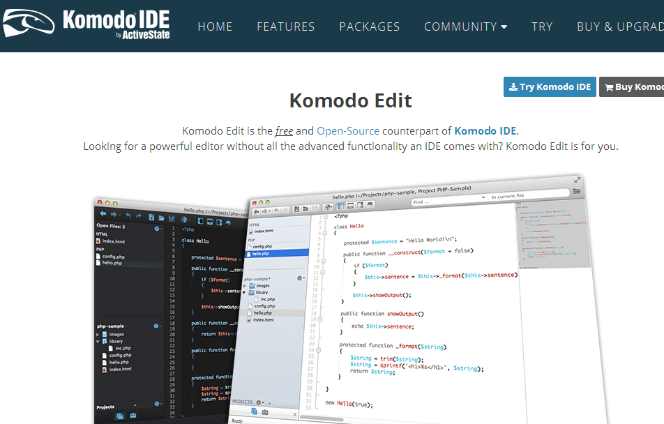Click the fullscreen icon in light window title bar

point(577,180)
